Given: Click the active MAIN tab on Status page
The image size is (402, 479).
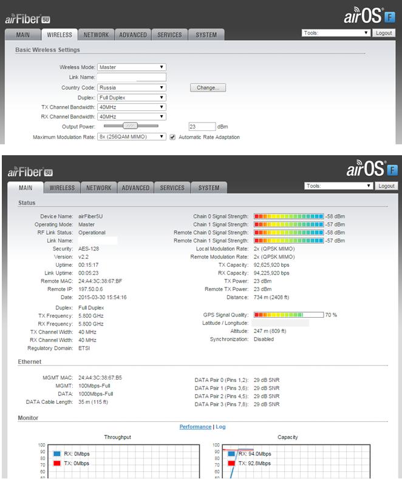Looking at the screenshot, I should [x=26, y=188].
